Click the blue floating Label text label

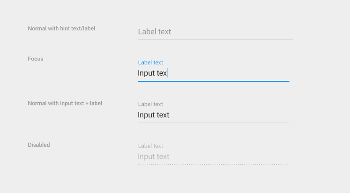(150, 62)
